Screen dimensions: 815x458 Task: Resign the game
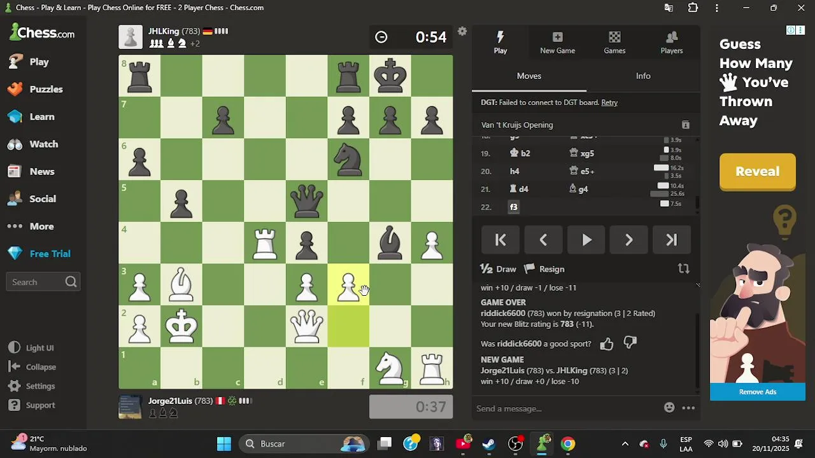(x=544, y=269)
